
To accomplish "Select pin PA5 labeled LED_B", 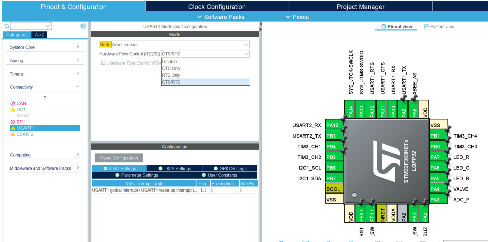I will point(439,178).
